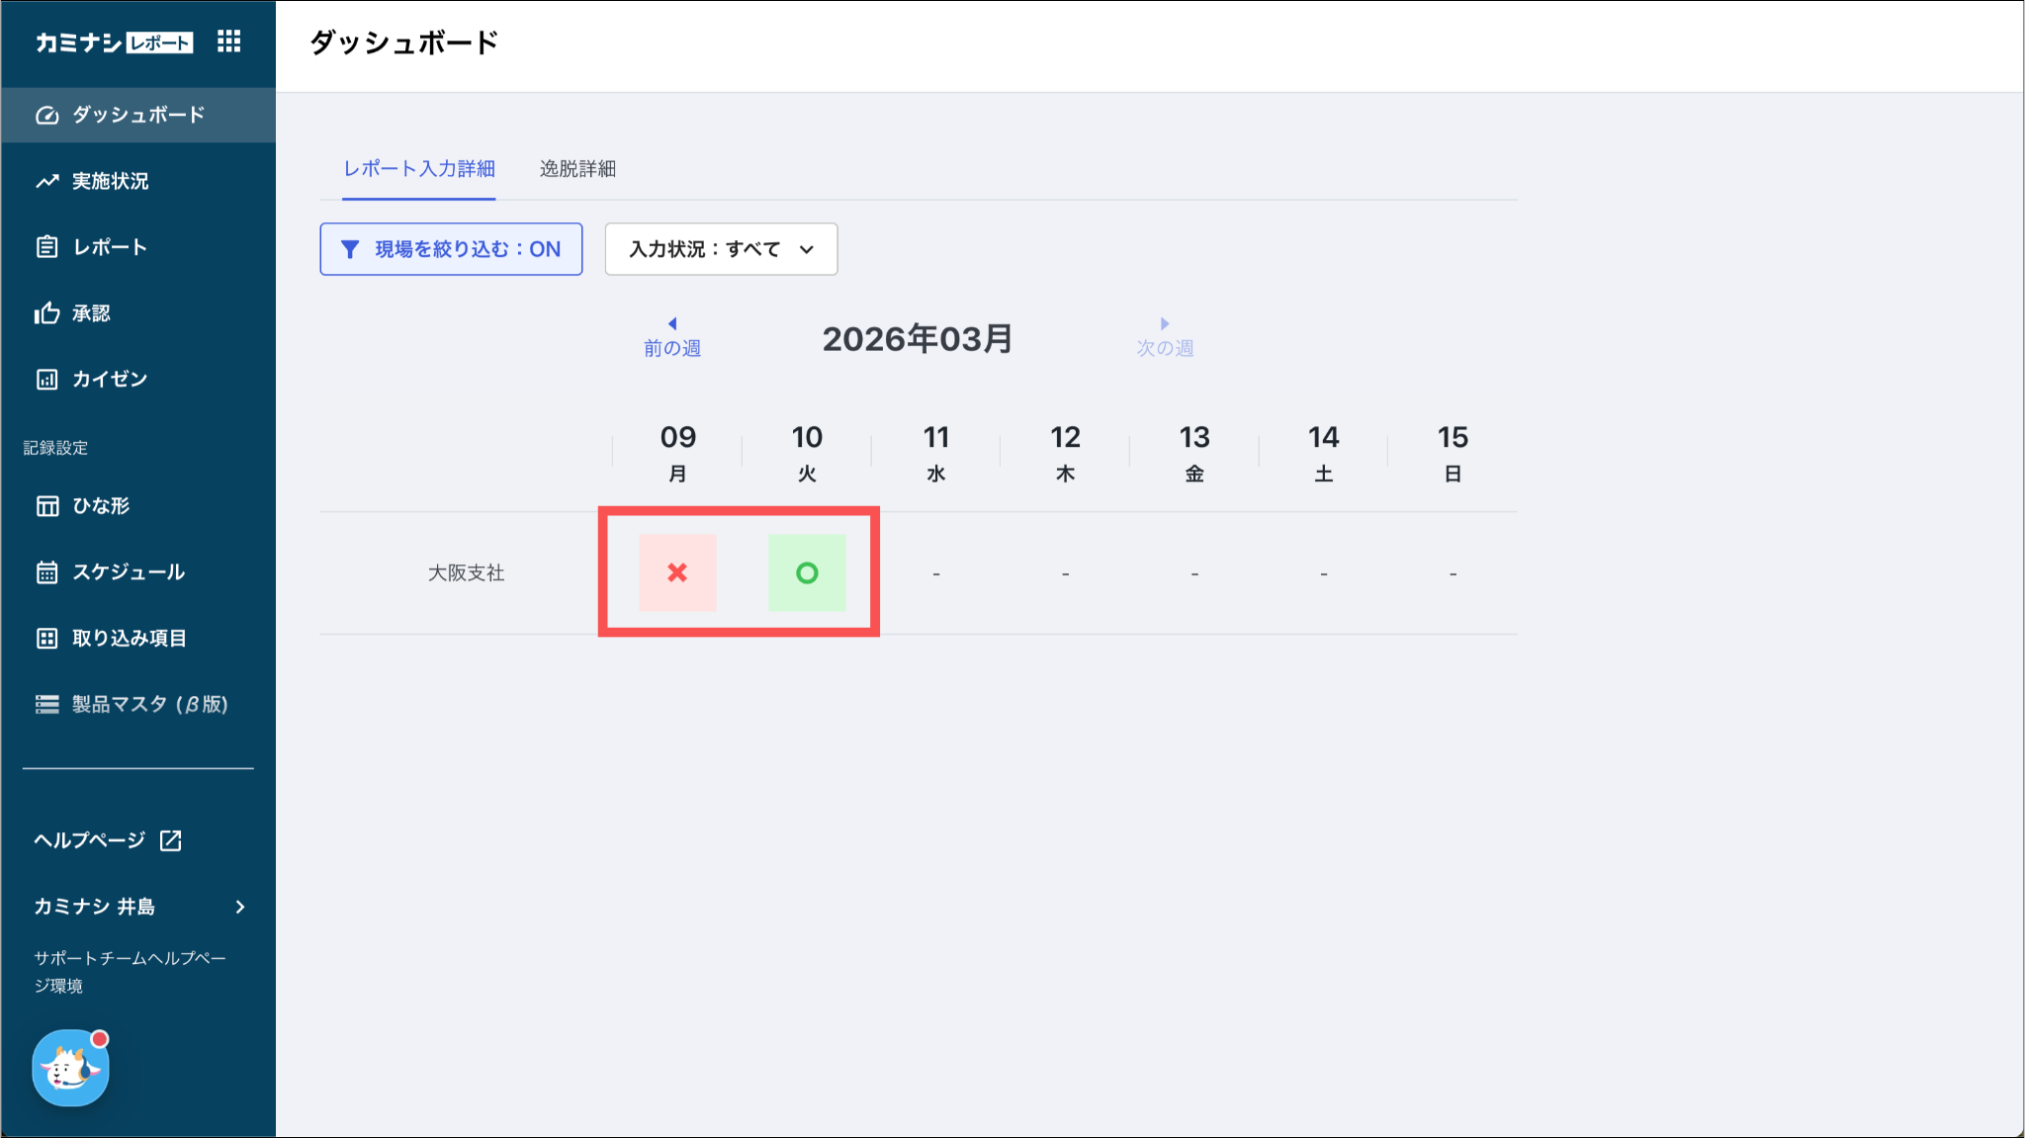
Task: Open 実施状況 trend chart icon
Action: [x=46, y=182]
